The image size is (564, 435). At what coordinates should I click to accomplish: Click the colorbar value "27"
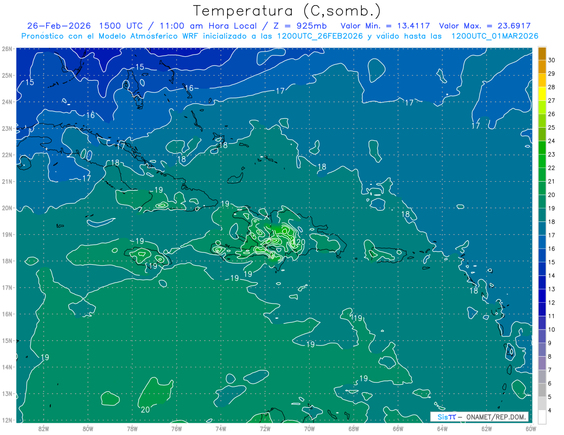pos(552,100)
